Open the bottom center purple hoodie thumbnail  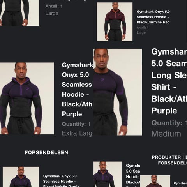coord(108,174)
